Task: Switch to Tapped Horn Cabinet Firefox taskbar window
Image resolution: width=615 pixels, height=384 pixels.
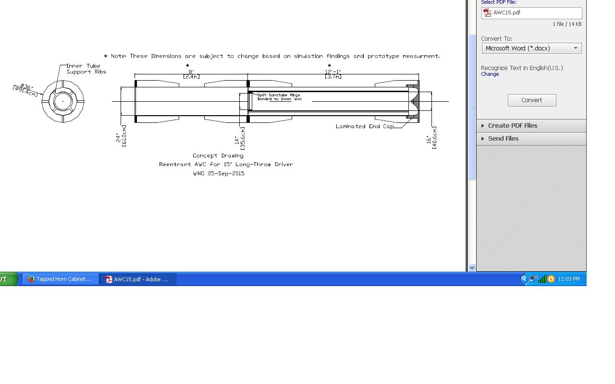Action: coord(61,279)
